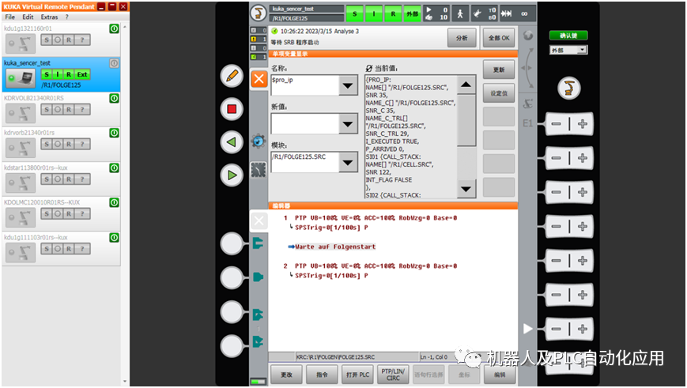This screenshot has width=687, height=388.
Task: Click the current value scrollbar thumb
Action: [466, 120]
